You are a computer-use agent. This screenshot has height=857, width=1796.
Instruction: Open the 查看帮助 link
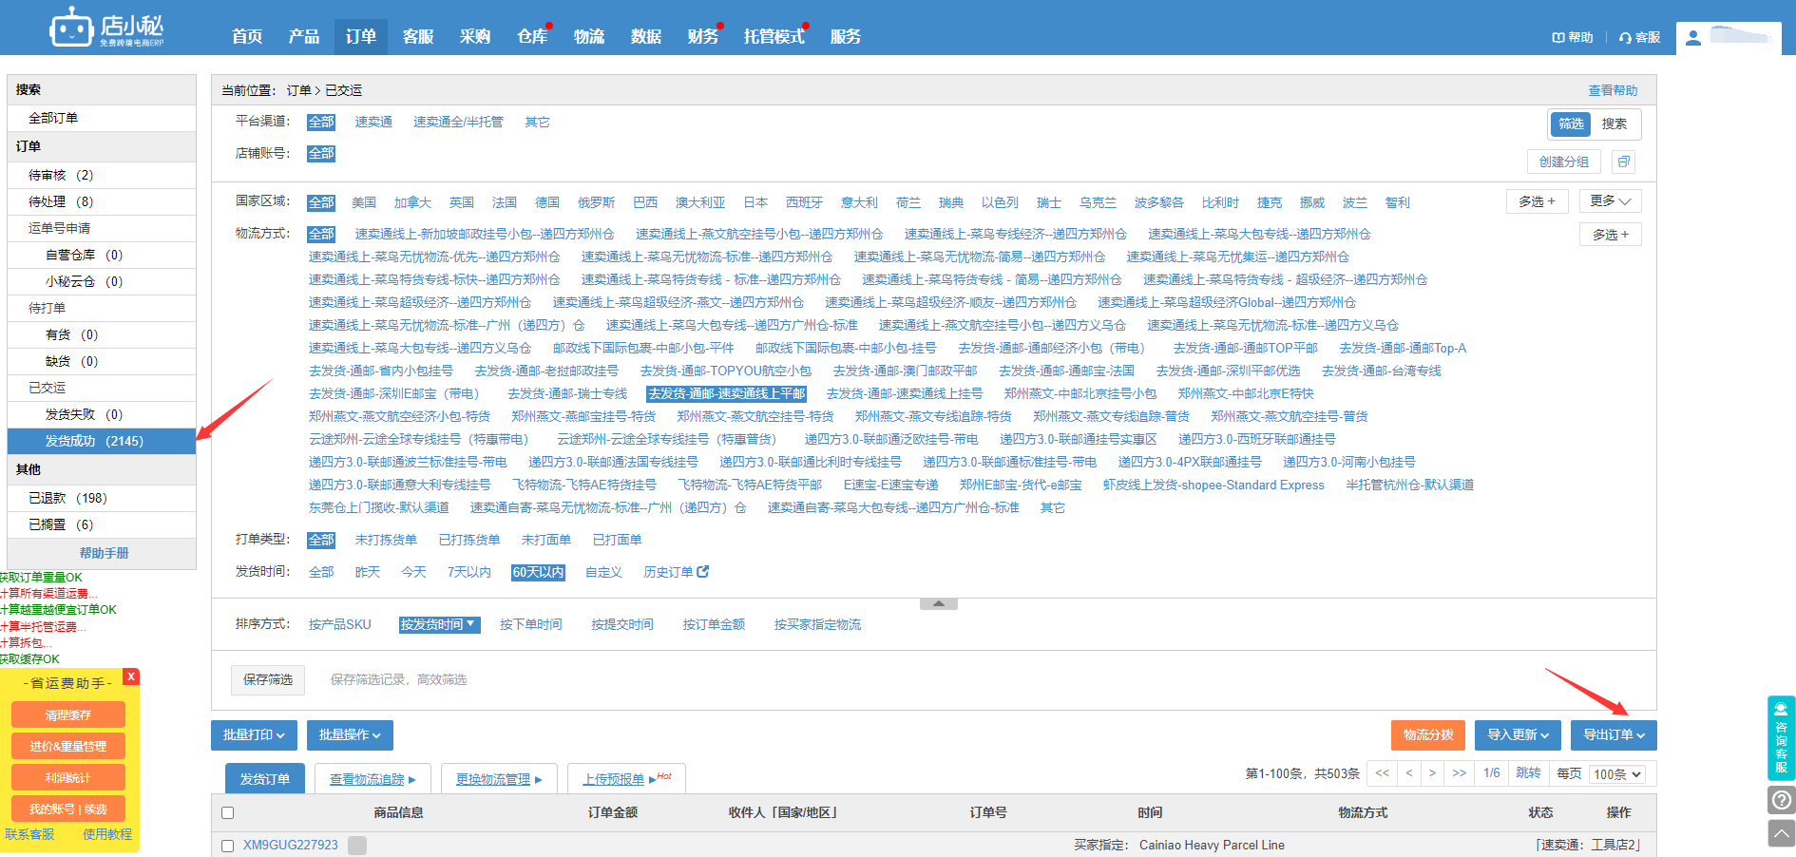[x=1614, y=90]
